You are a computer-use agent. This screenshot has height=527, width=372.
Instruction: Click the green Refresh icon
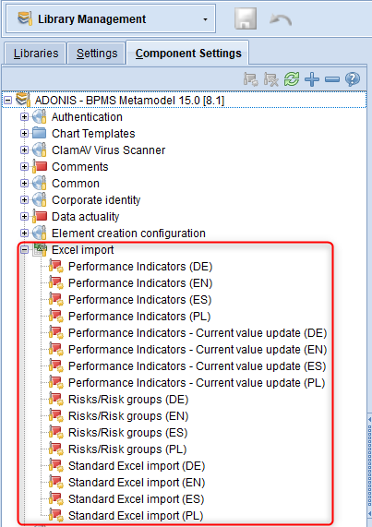click(x=292, y=79)
